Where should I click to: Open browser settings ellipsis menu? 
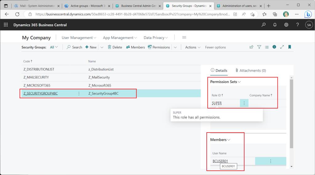point(297,14)
